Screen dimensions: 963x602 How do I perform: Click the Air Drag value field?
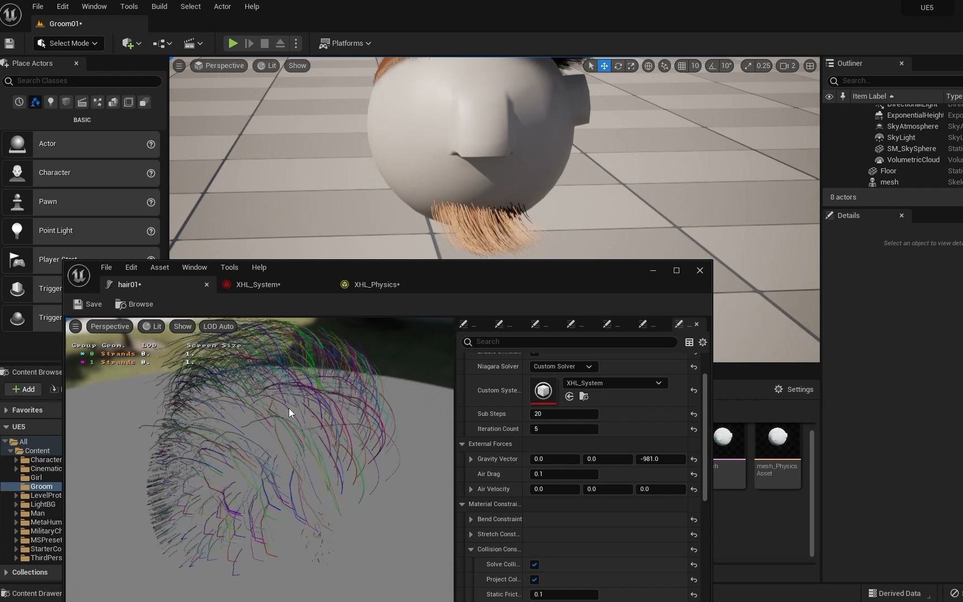coord(564,474)
